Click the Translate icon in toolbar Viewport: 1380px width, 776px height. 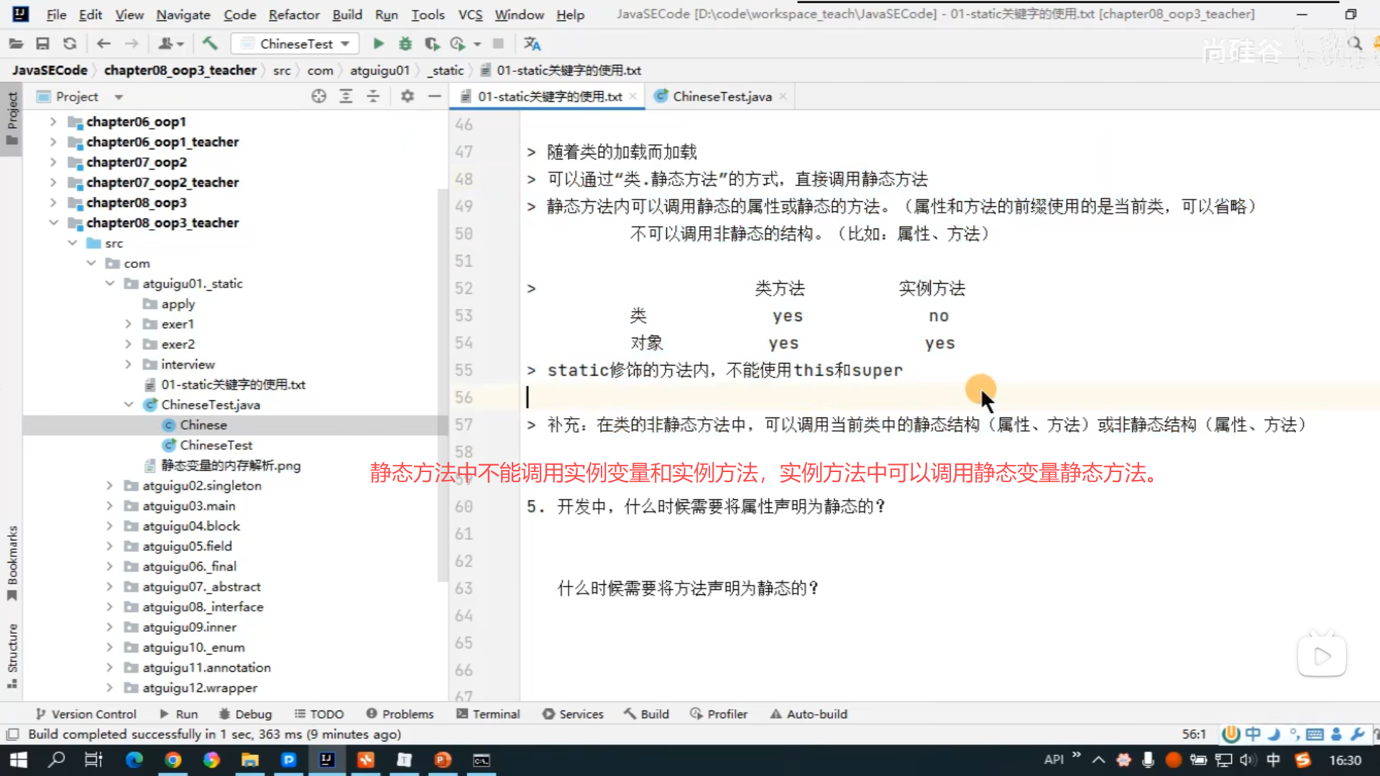coord(532,44)
